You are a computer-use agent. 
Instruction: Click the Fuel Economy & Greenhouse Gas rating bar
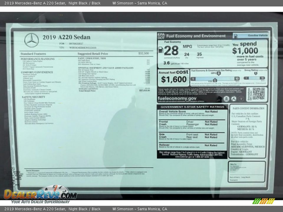[215, 79]
